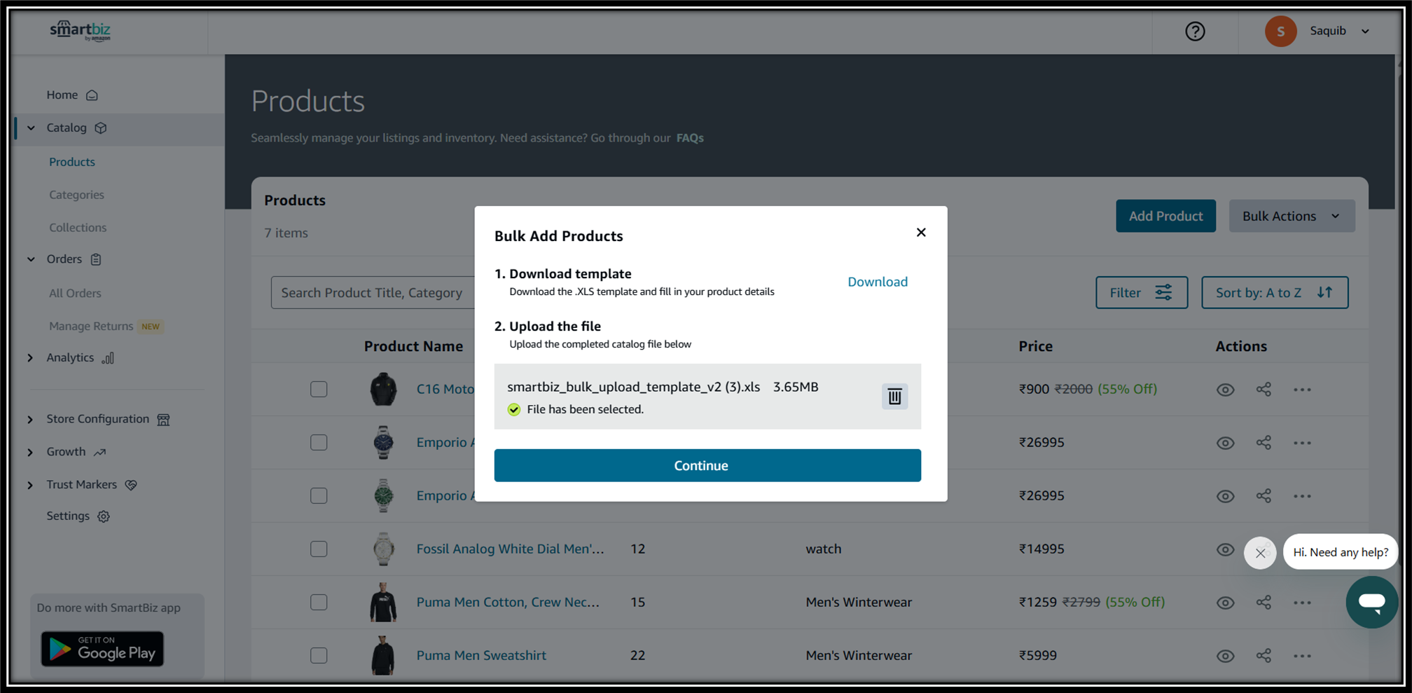Open the FAQs link
Image resolution: width=1412 pixels, height=693 pixels.
(690, 138)
